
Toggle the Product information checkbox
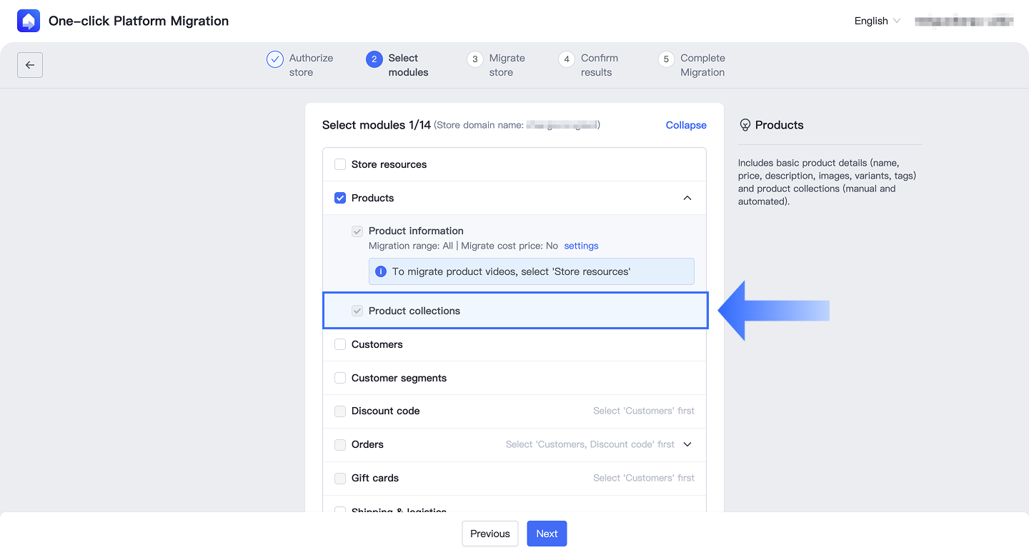click(357, 231)
